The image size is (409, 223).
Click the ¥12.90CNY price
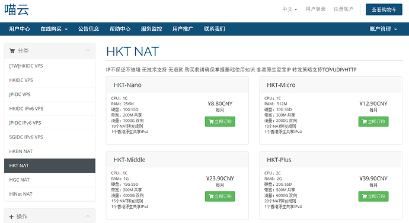click(x=373, y=104)
